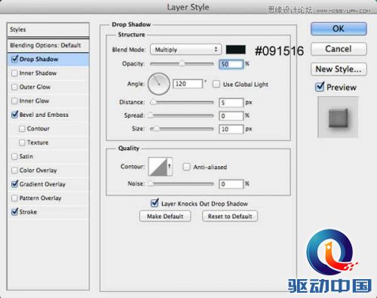Click the Spread slider handle
This screenshot has height=298, width=377.
150,115
